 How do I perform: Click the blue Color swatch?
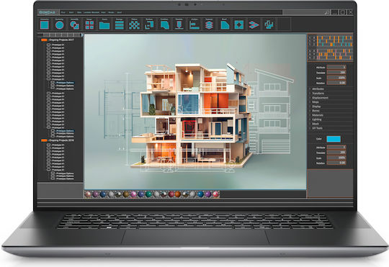[x=334, y=139]
